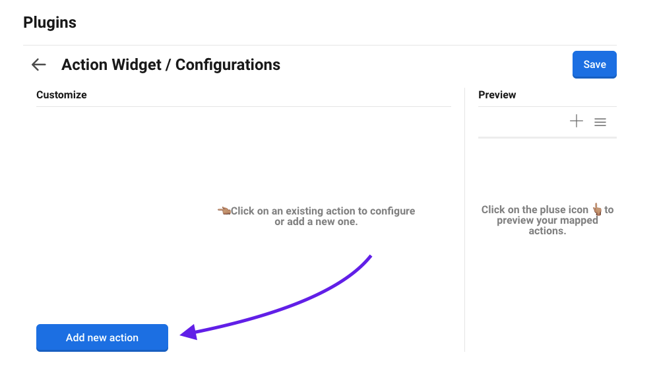The width and height of the screenshot is (657, 365).
Task: Select the Customize section heading
Action: tap(61, 95)
